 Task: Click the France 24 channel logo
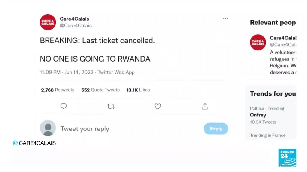pyautogui.click(x=287, y=157)
